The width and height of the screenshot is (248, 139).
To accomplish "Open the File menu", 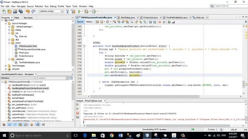I will 2,6.
